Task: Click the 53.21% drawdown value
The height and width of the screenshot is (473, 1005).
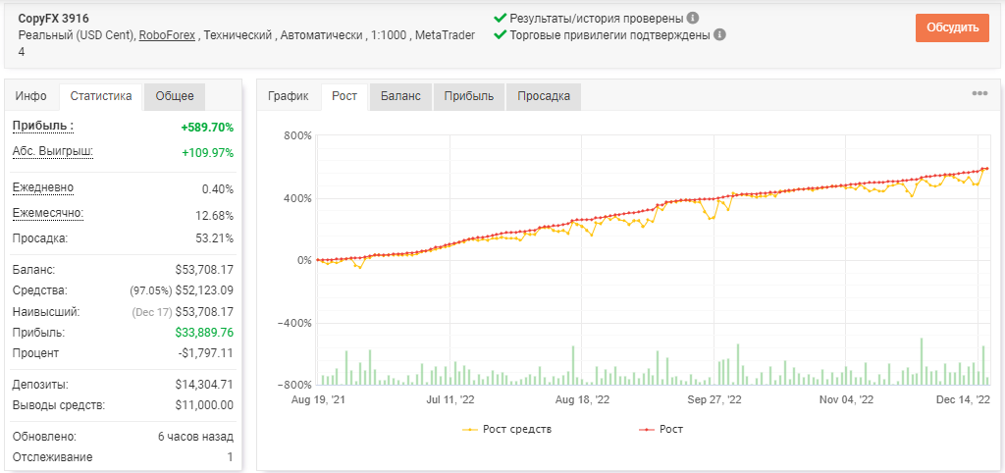Action: point(215,239)
